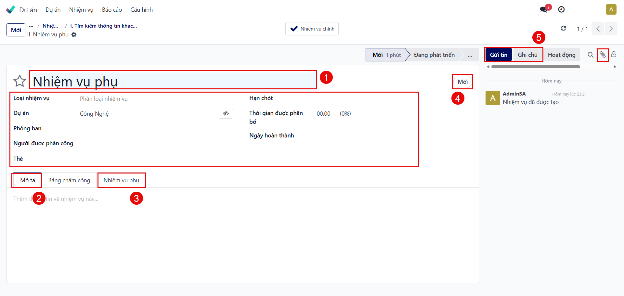This screenshot has width=624, height=296.
Task: Switch to the Bảng chấm công tab
Action: click(x=69, y=180)
